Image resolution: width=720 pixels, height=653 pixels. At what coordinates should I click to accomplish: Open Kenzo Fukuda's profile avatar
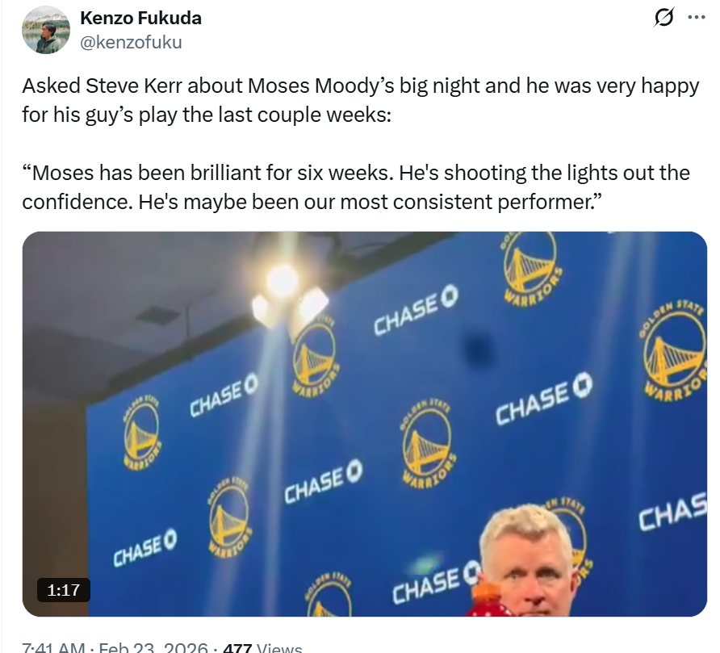46,30
